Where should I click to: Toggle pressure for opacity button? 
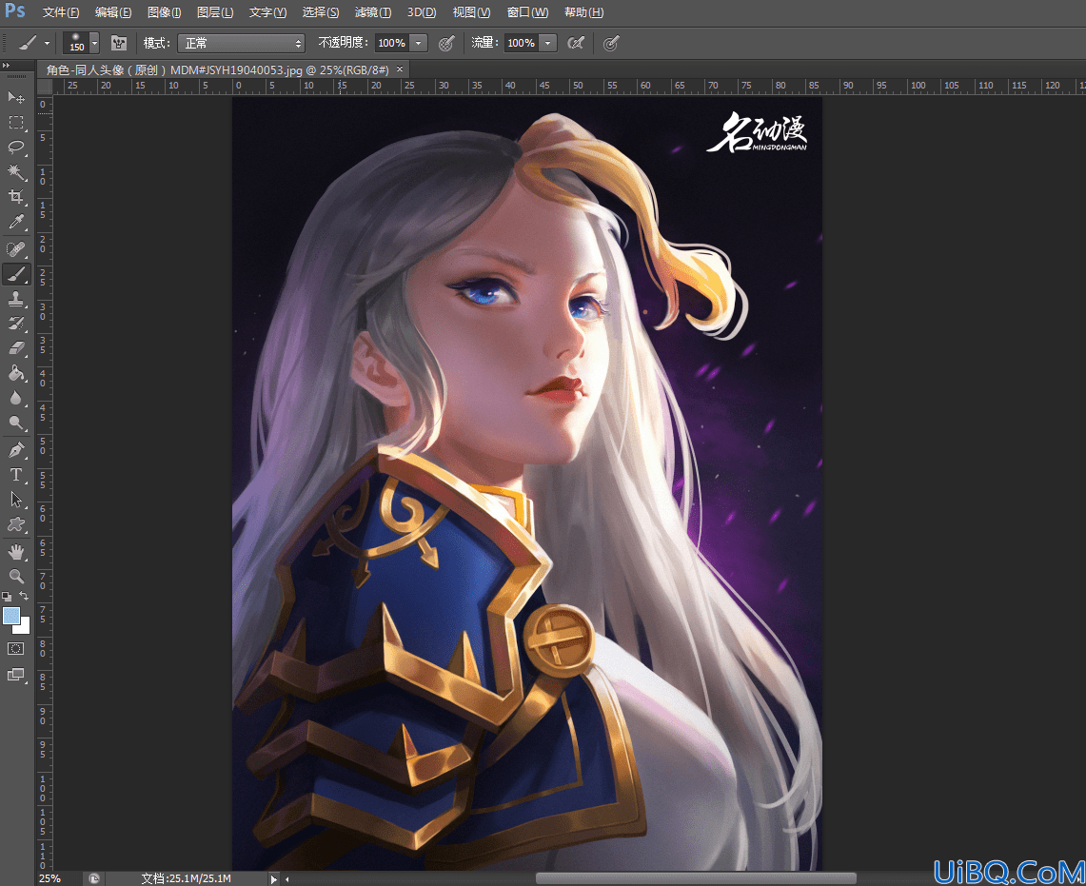[x=446, y=43]
